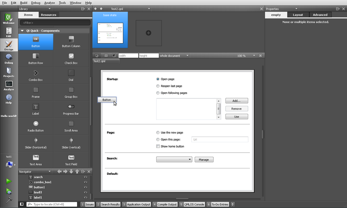Open Analyze mode
Viewport: 347px width, 208px height.
click(9, 85)
